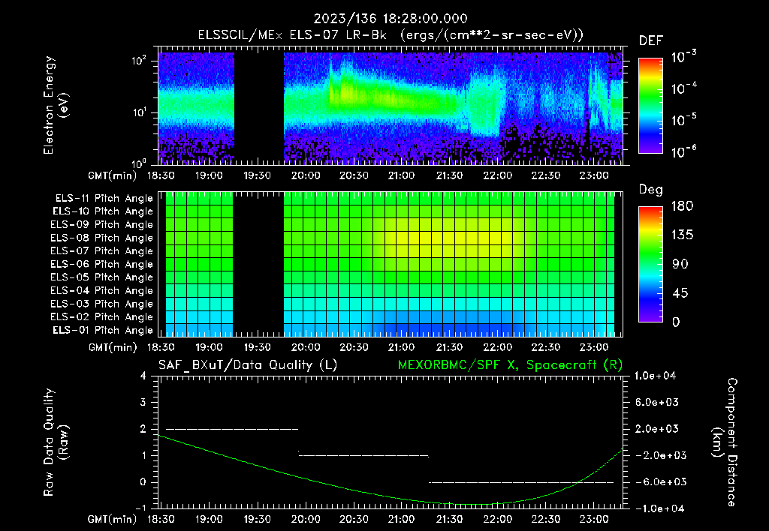Click the 23:00 tick under the energy spectrogram

click(594, 175)
